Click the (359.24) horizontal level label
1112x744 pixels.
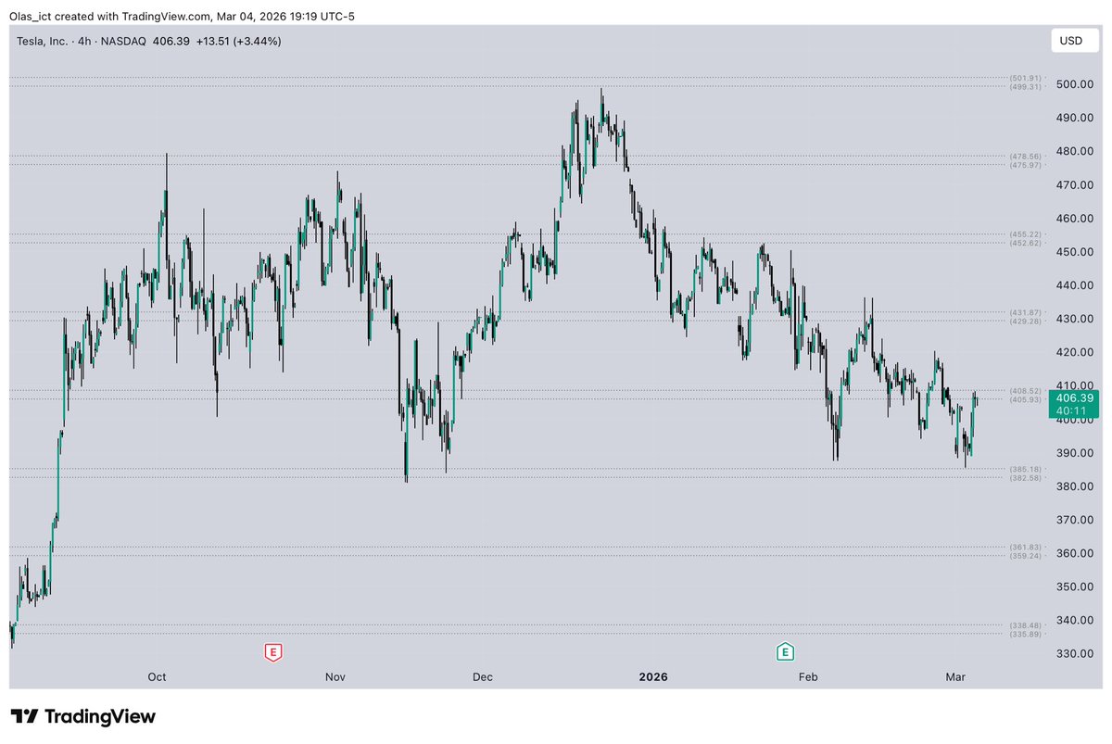(x=1026, y=555)
